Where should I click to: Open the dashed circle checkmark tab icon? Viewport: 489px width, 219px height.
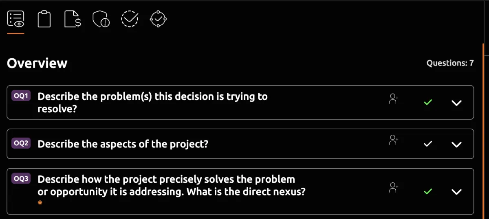click(x=130, y=19)
